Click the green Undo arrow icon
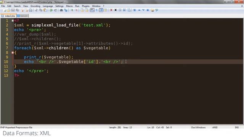The width and height of the screenshot is (244, 137). coord(51,10)
